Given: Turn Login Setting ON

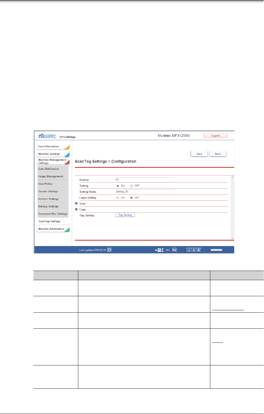Looking at the screenshot, I should (118, 198).
